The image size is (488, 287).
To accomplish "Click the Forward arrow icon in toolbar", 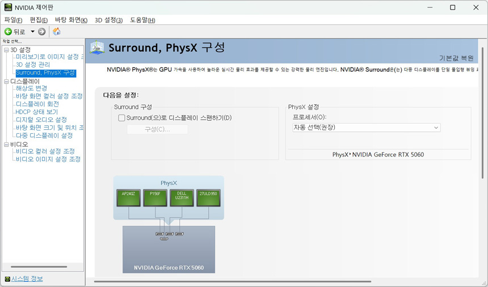I will [42, 32].
